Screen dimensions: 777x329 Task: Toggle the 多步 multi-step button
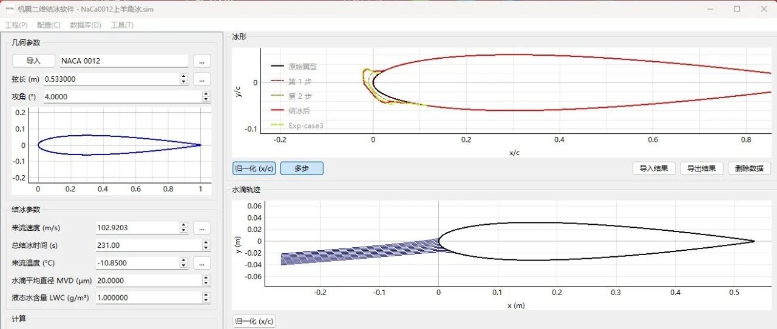[302, 168]
